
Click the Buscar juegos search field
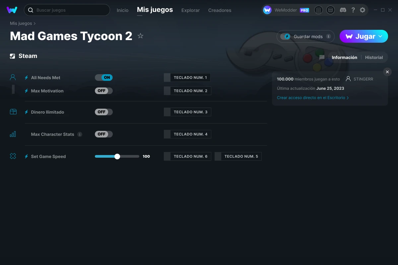point(67,10)
